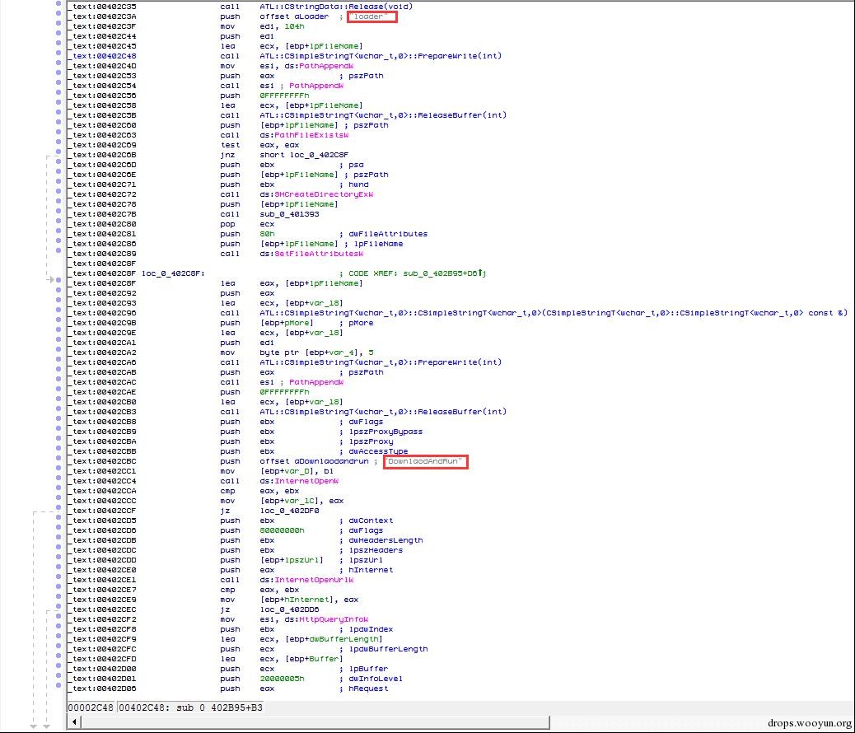The width and height of the screenshot is (855, 733).
Task: Click the lpdwIndex comment
Action: [x=371, y=629]
